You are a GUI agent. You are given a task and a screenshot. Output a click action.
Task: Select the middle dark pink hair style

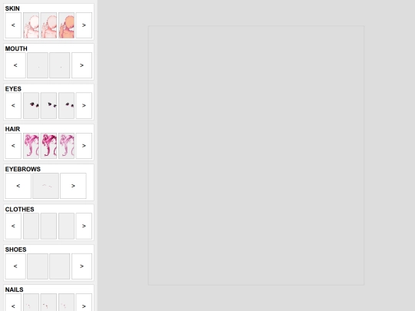(48, 146)
